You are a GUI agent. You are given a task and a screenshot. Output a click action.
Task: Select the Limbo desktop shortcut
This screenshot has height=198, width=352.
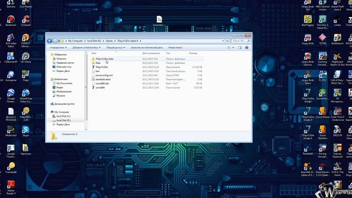[x=337, y=21]
